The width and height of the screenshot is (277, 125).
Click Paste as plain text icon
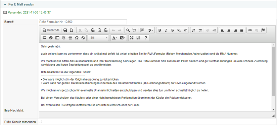pos(99,30)
